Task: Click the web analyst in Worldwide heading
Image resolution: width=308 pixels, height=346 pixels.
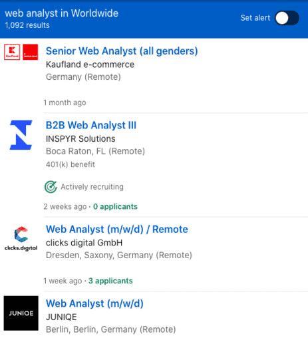Action: pos(62,13)
